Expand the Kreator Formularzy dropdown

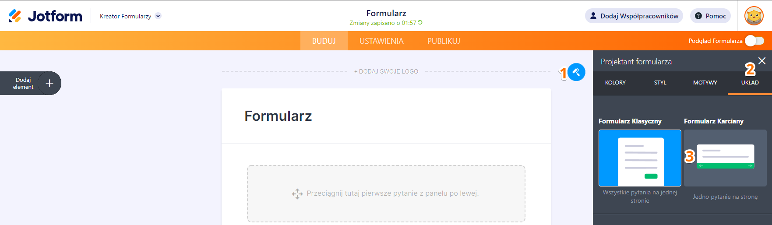point(158,16)
